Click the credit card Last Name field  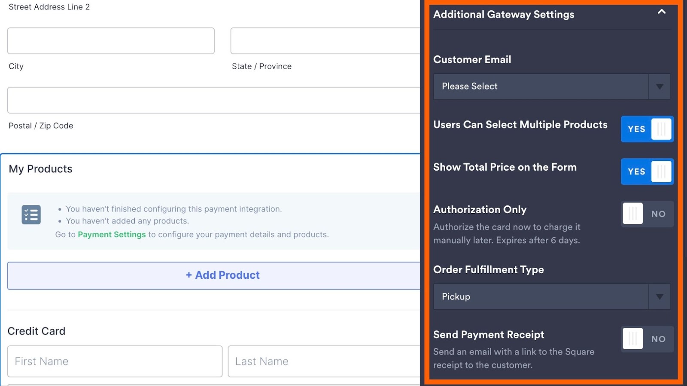tap(324, 362)
